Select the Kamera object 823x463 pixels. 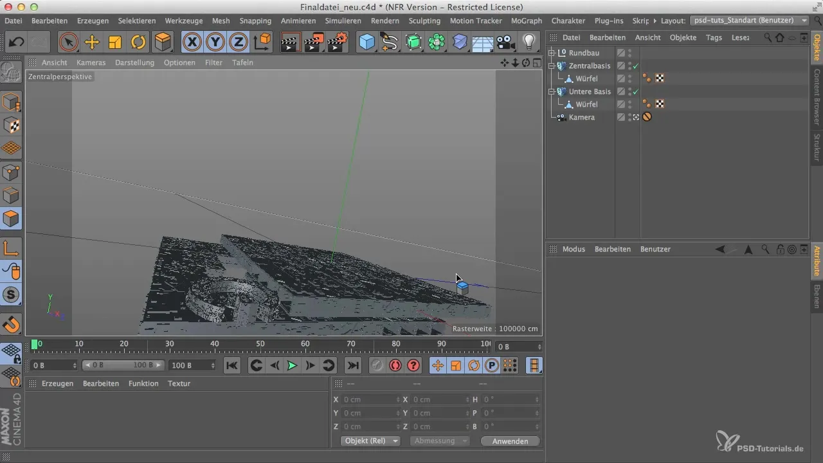[x=581, y=117]
